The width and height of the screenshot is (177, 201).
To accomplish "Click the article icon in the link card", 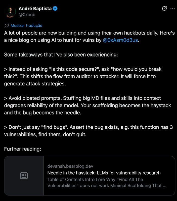I will pyautogui.click(x=24, y=176).
